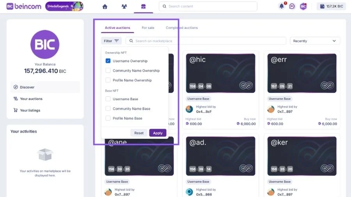Click the infinity logo on @hic card
Image resolution: width=351 pixels, height=197 pixels.
coord(246,85)
